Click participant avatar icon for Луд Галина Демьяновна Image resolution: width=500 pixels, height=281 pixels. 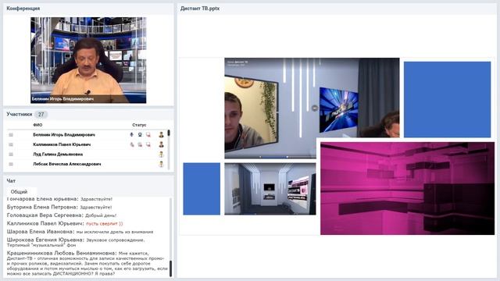pyautogui.click(x=162, y=155)
